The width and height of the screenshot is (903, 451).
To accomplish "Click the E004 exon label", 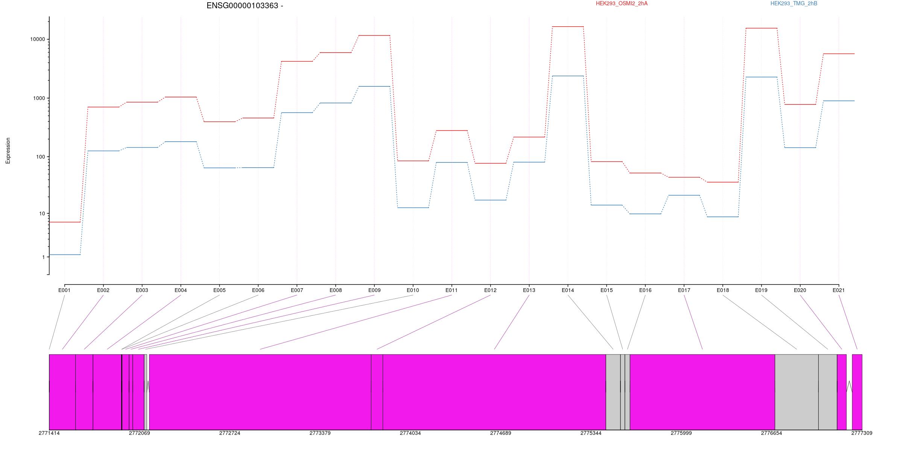I will click(181, 290).
